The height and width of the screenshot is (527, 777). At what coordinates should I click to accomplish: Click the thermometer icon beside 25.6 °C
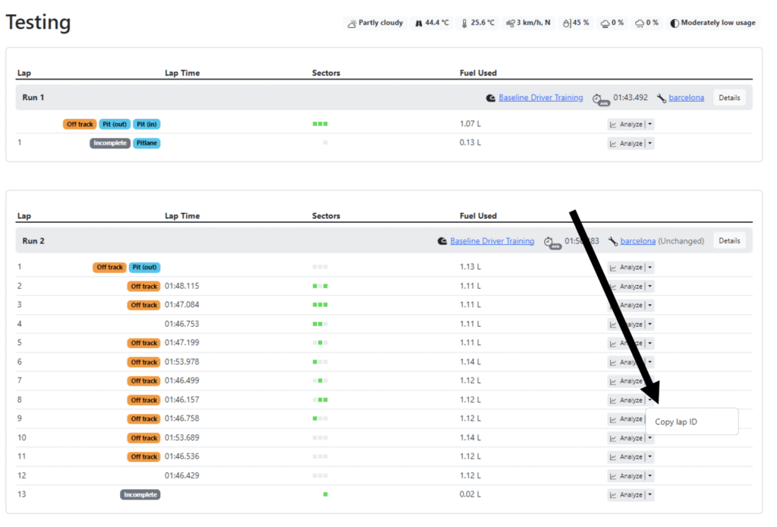pos(464,24)
